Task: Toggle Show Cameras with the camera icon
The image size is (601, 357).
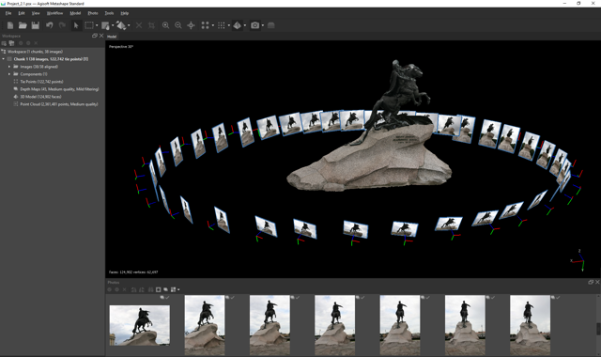Action: pyautogui.click(x=254, y=25)
